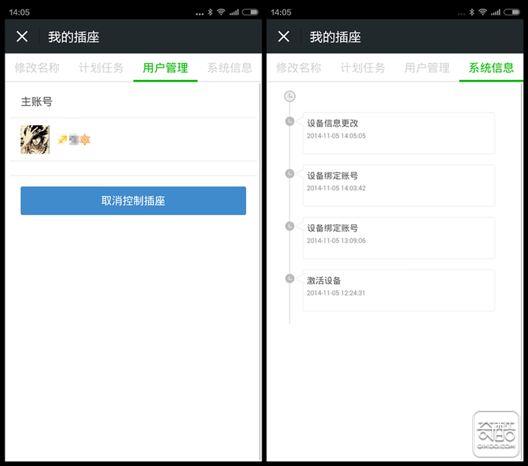Tap the clock icon atop the timeline

click(x=290, y=96)
